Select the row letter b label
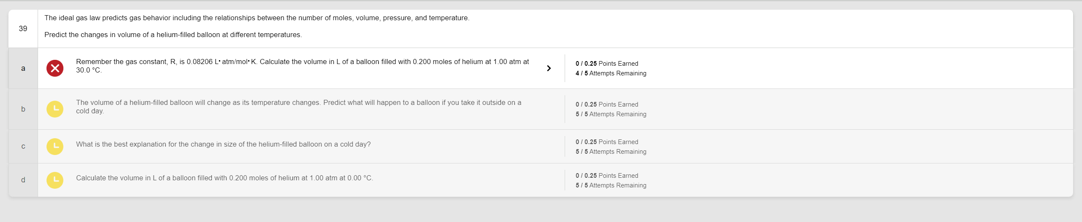The height and width of the screenshot is (222, 1082). click(23, 109)
